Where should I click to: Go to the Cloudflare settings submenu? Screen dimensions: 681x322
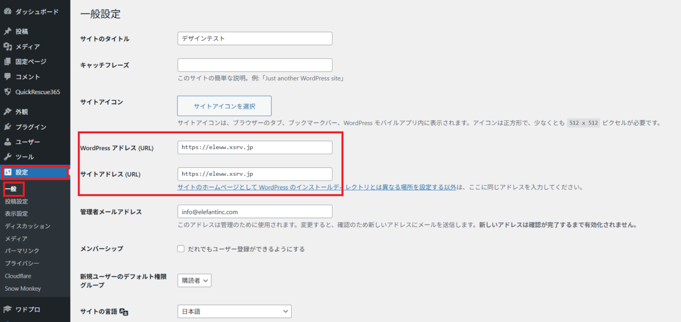(18, 276)
